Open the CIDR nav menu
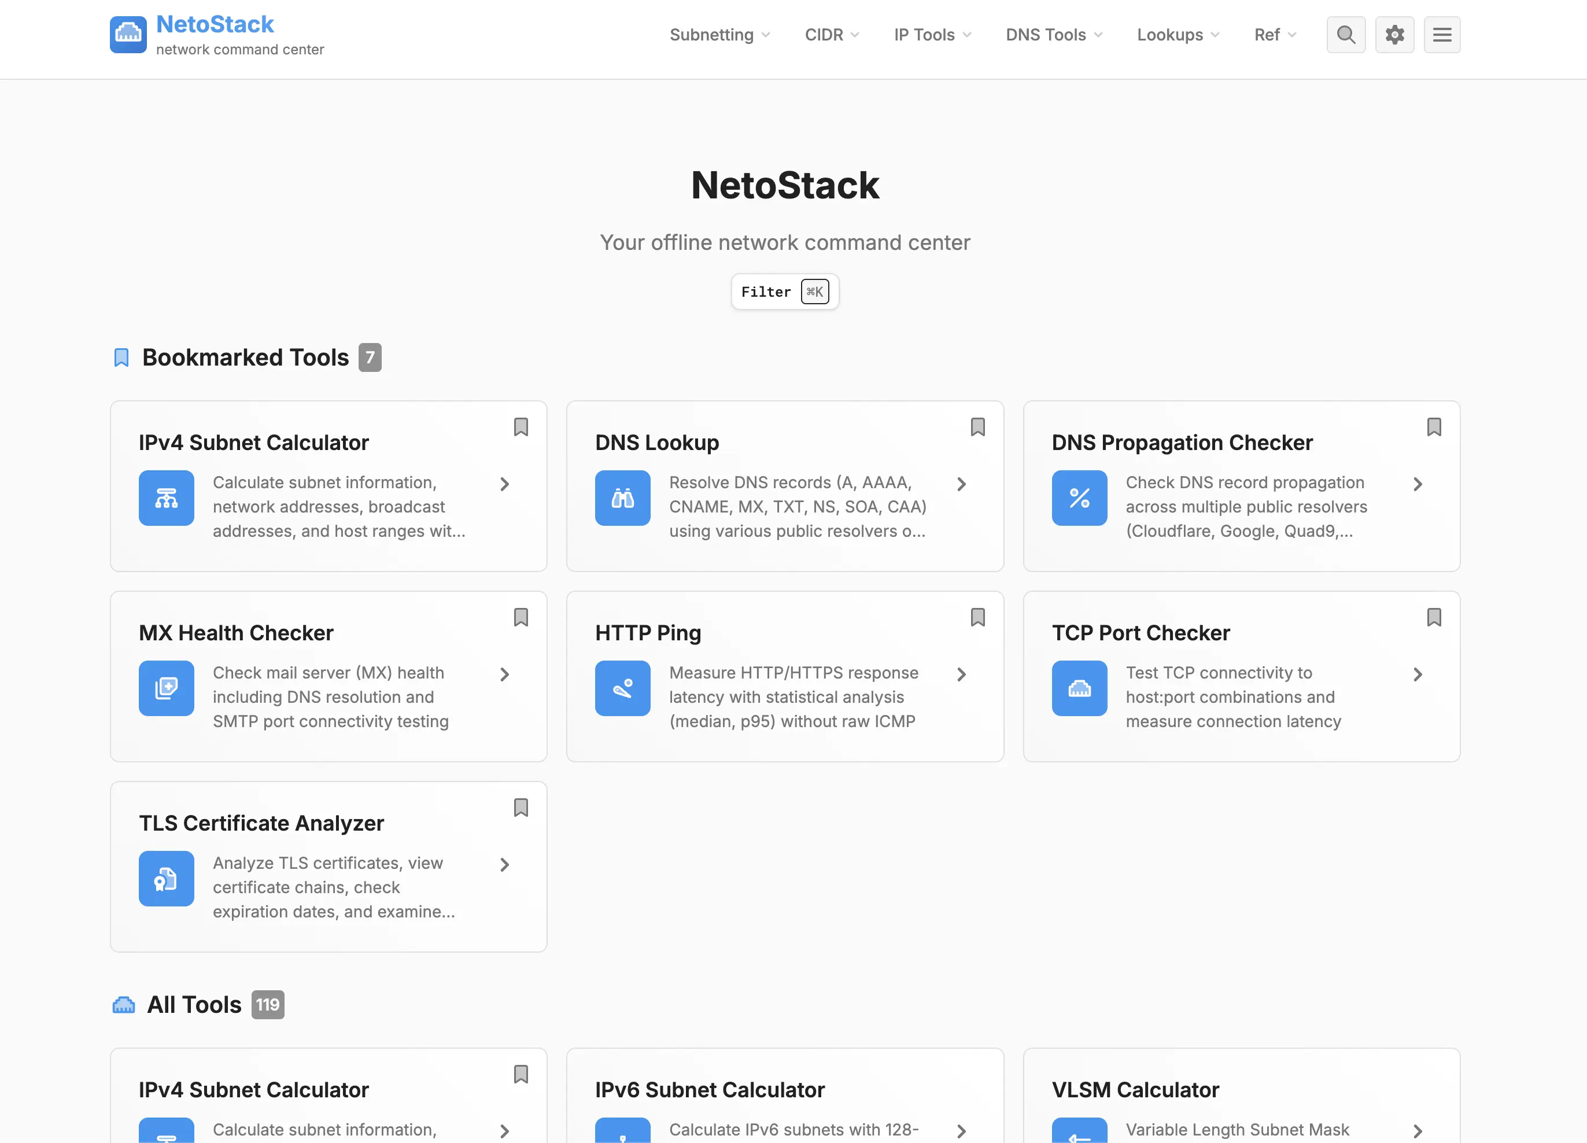Image resolution: width=1587 pixels, height=1143 pixels. pyautogui.click(x=831, y=34)
